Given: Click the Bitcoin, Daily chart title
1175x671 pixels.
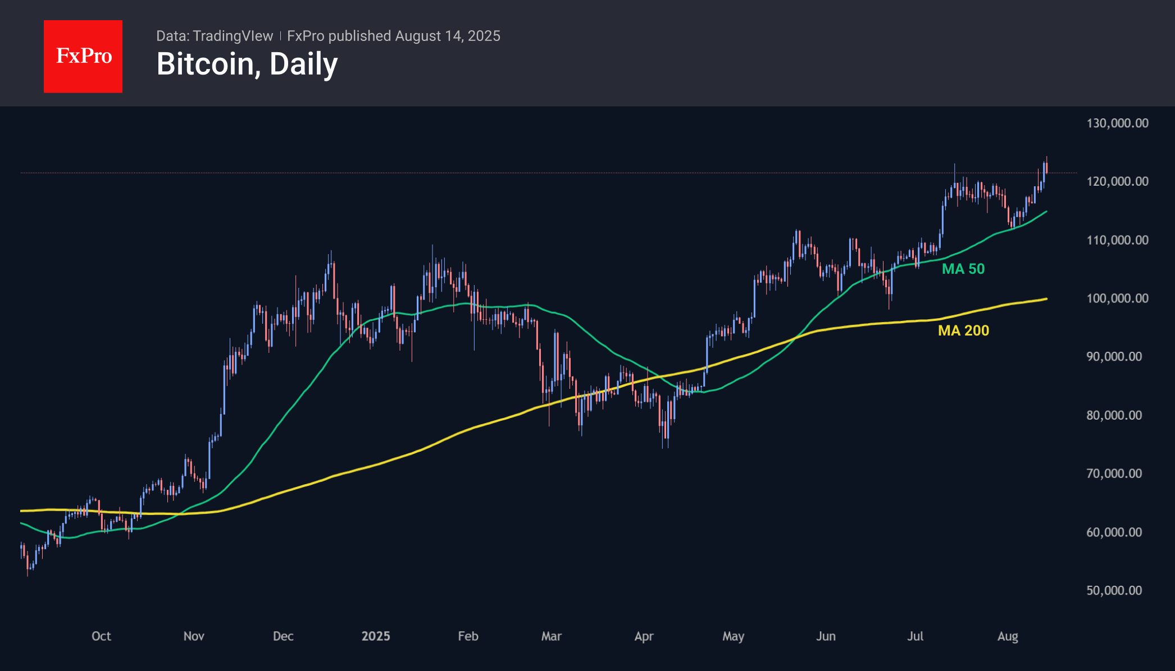Looking at the screenshot, I should pyautogui.click(x=247, y=64).
